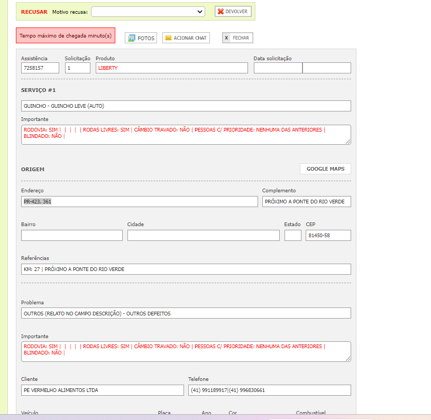Select the Solicitação field
The image size is (431, 420).
[x=78, y=68]
